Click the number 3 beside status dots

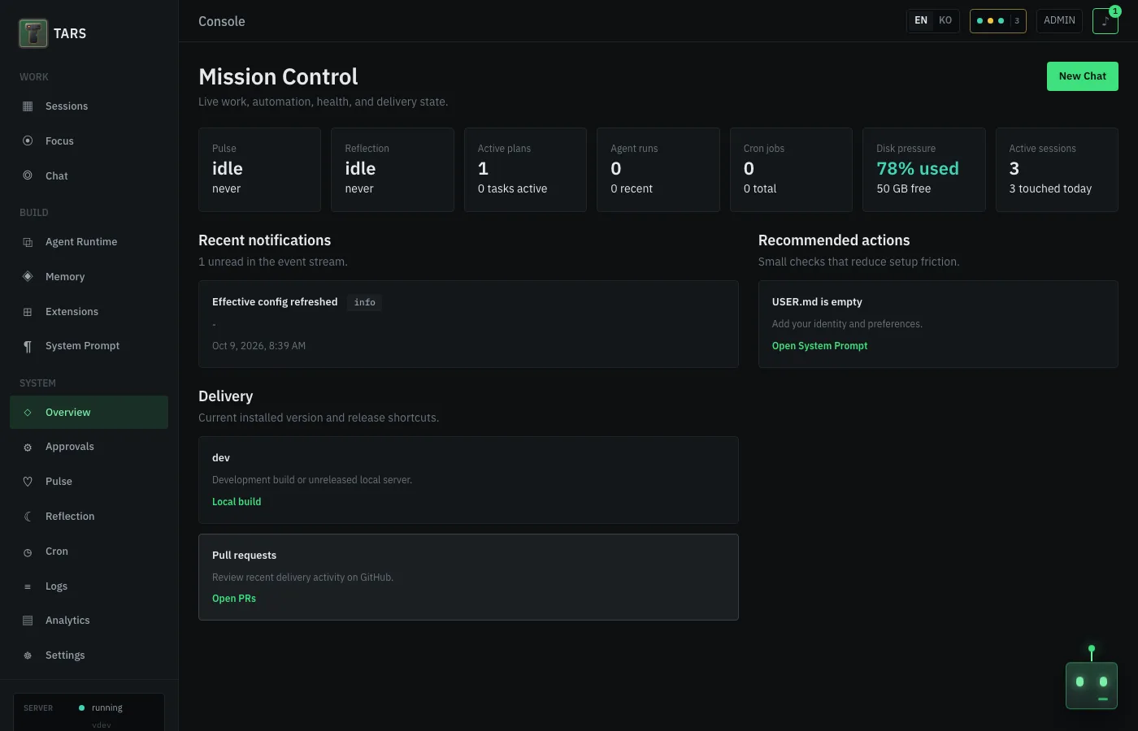(1017, 21)
